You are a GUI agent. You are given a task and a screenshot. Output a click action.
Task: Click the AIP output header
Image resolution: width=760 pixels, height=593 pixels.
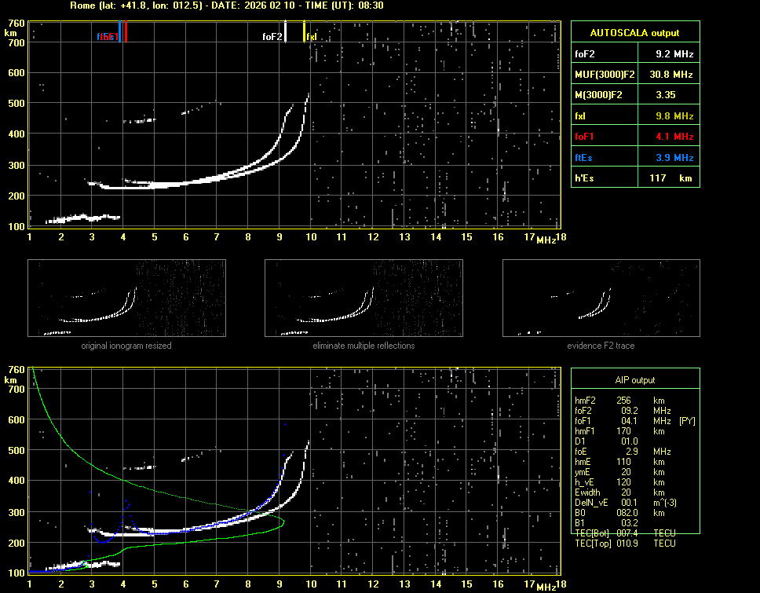tap(634, 380)
